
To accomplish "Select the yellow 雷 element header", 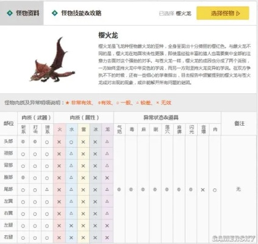I will point(84,129).
